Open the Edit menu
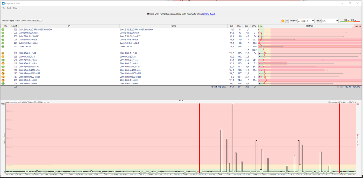This screenshot has height=178, width=363. pos(9,8)
